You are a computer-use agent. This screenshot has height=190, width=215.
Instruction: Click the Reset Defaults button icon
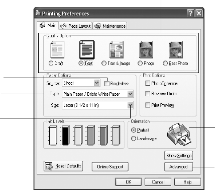[x=49, y=166]
